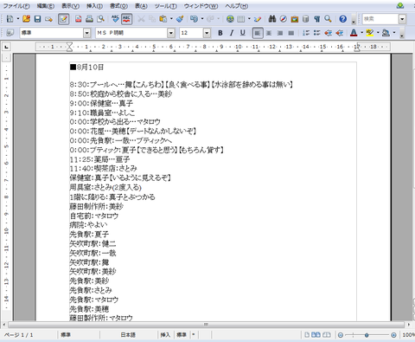The image size is (415, 342).
Task: Click the Save floppy disk icon
Action: (37, 19)
